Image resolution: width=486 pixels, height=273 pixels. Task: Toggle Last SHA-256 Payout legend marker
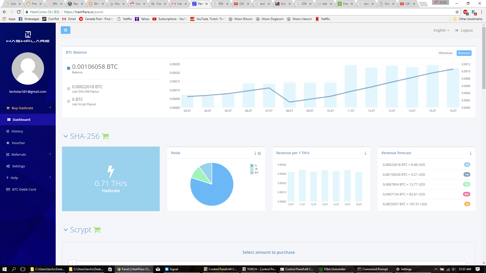click(x=69, y=89)
